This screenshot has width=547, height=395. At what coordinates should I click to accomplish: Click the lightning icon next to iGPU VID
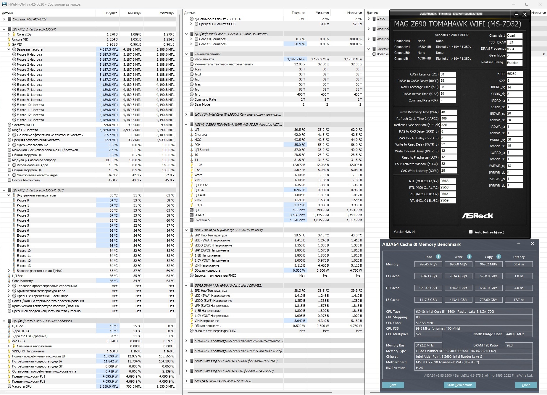coord(9,341)
